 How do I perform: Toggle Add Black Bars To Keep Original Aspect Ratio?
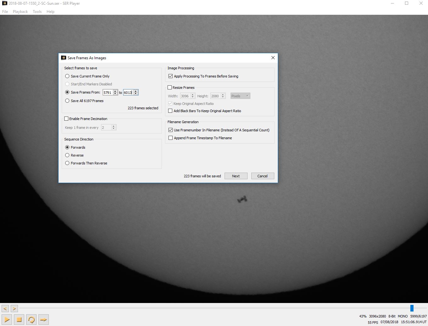[204, 111]
